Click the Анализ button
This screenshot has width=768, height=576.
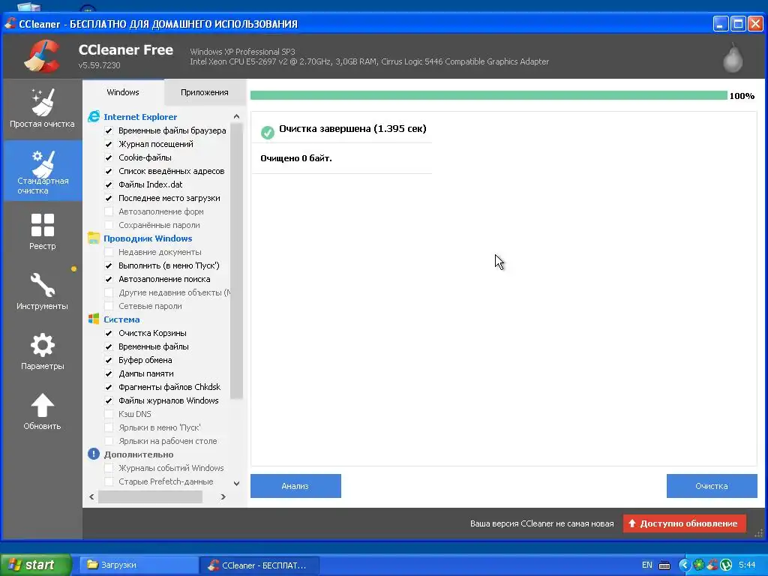tap(295, 486)
